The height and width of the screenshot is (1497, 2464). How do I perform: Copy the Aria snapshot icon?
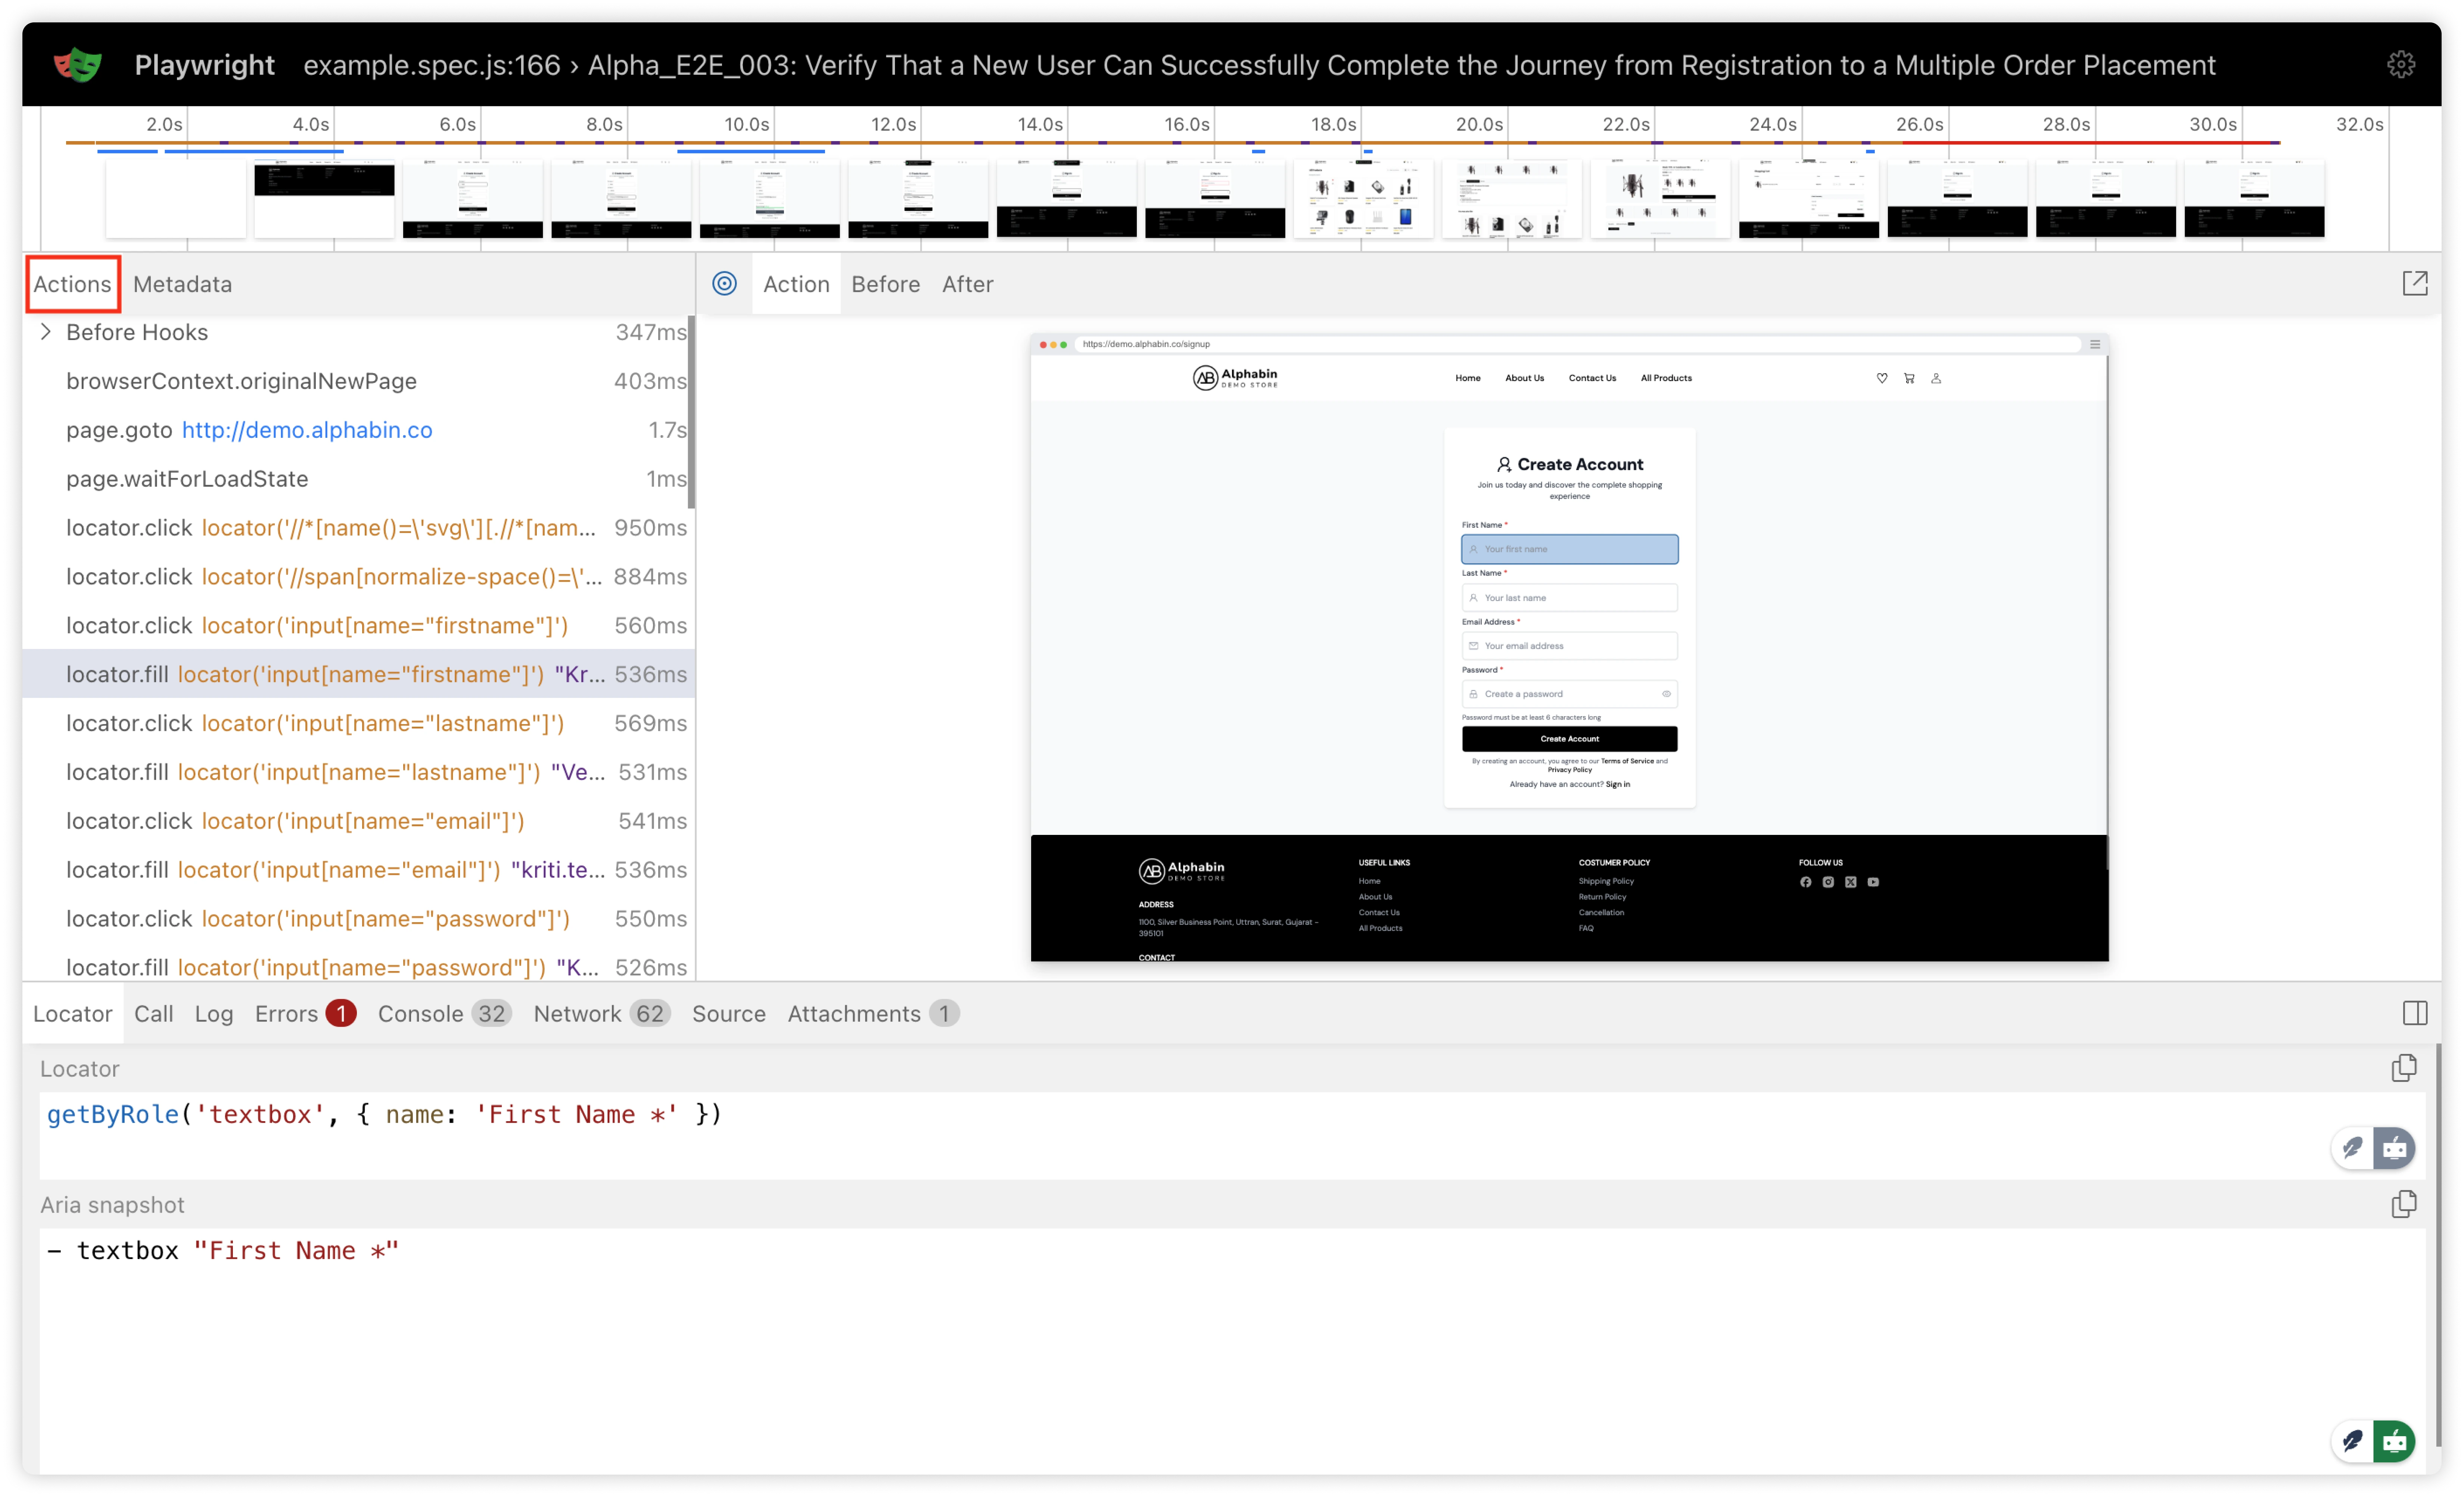[2404, 1204]
